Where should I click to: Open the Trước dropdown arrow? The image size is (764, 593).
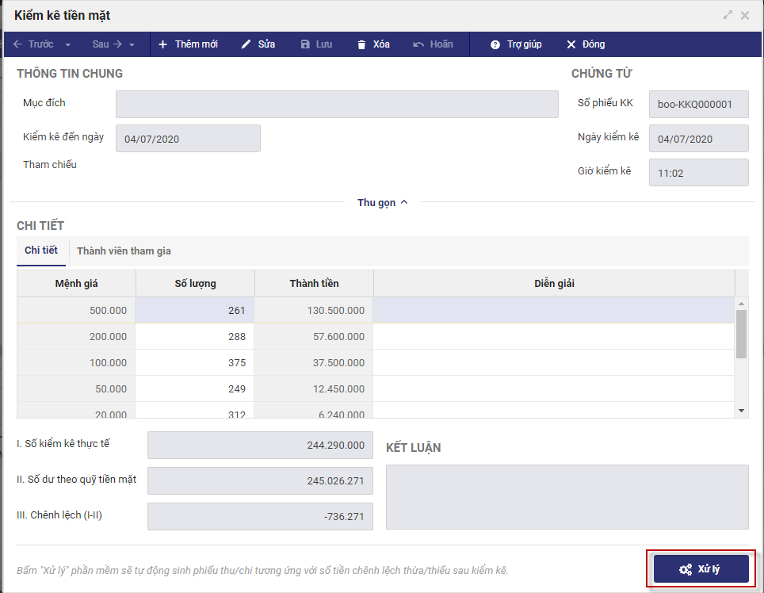pyautogui.click(x=68, y=45)
